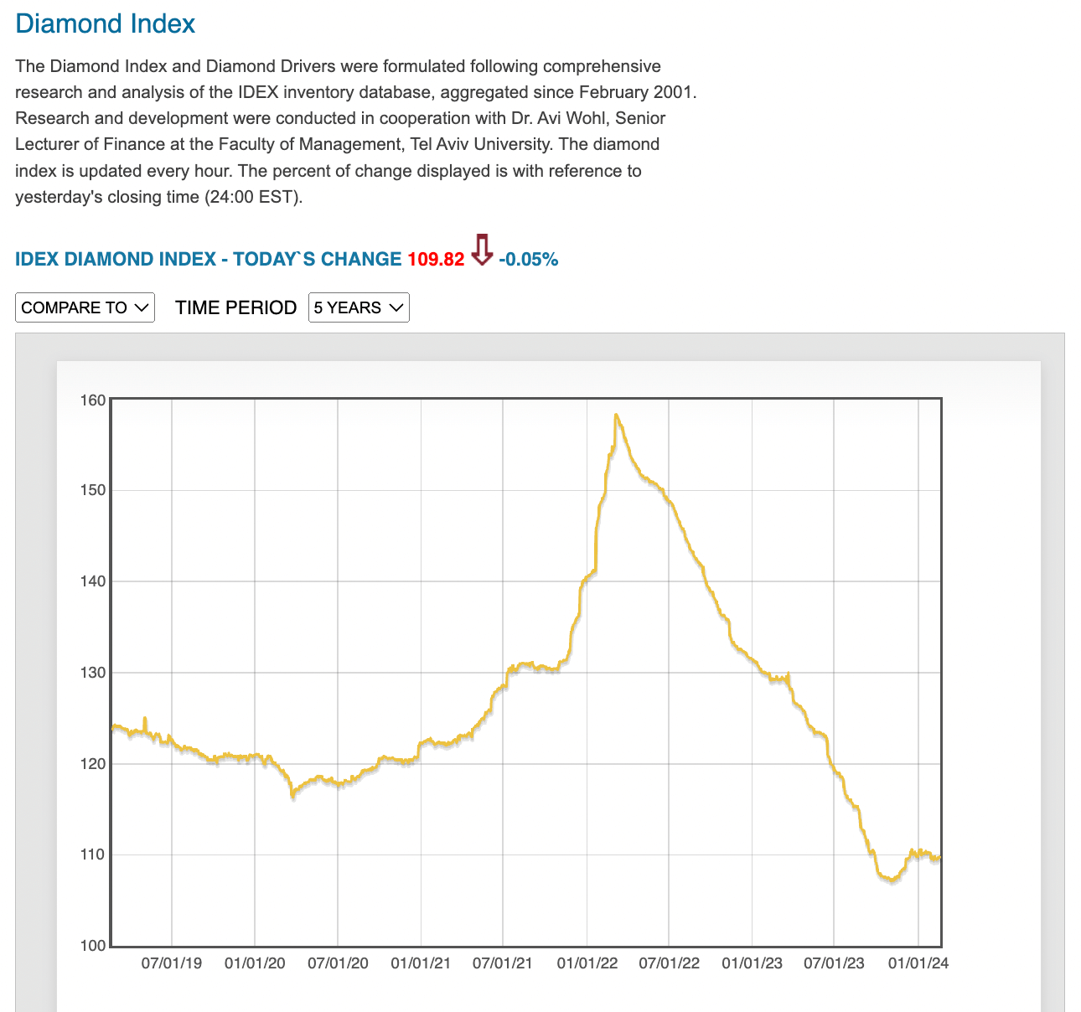This screenshot has width=1081, height=1012.
Task: Click the chart line peak near 158
Action: tap(616, 415)
